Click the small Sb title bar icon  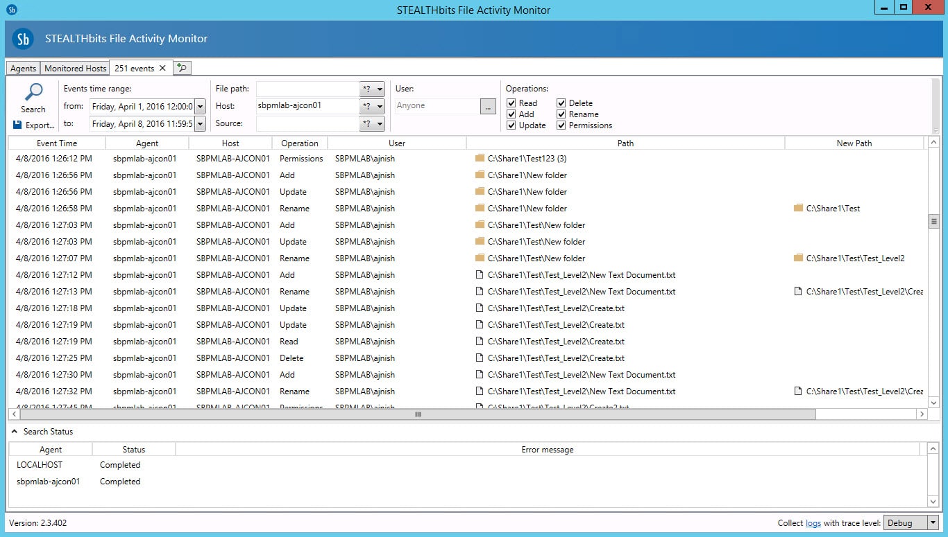[x=11, y=10]
